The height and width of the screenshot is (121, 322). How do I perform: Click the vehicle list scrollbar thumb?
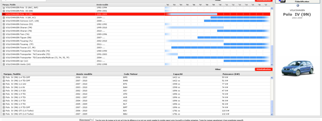point(272,54)
